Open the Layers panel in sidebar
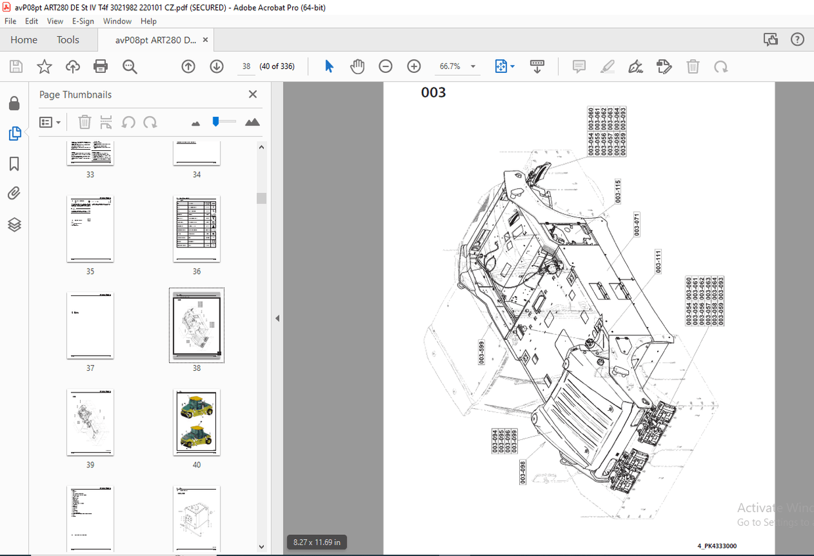 (x=14, y=225)
